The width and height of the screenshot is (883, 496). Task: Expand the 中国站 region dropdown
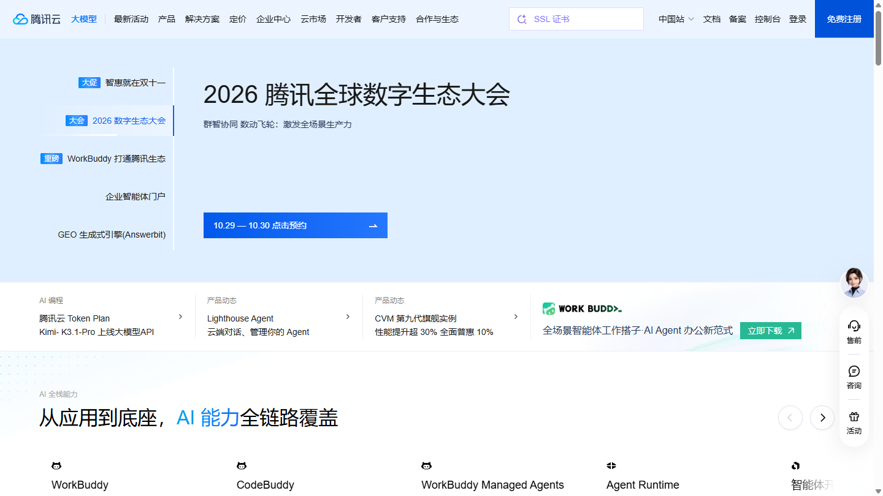676,19
